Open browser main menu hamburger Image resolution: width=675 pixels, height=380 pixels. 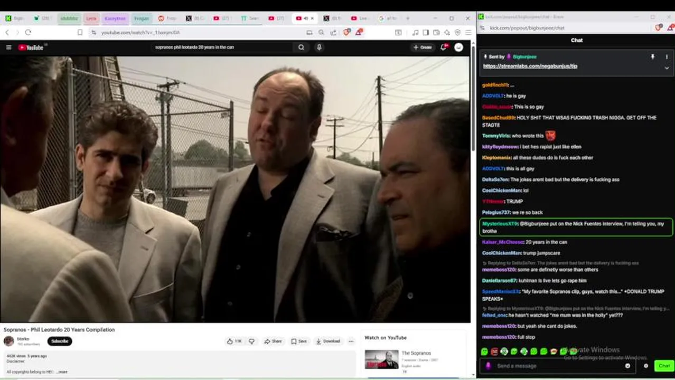[x=468, y=32]
